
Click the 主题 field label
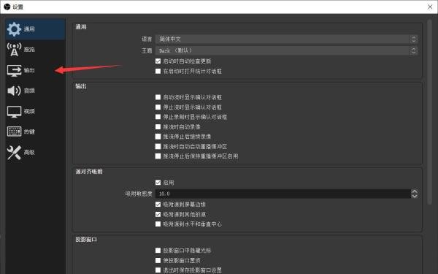pyautogui.click(x=147, y=50)
